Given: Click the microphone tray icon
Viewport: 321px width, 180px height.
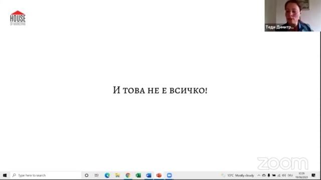Looking at the screenshot, I should tap(269, 175).
